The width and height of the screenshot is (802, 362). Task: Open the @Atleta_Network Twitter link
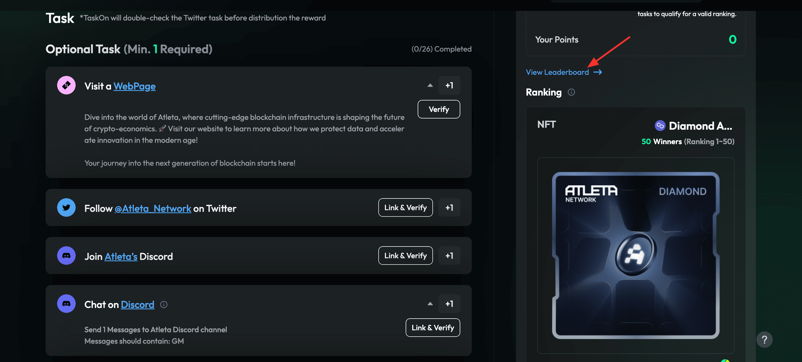tap(153, 209)
